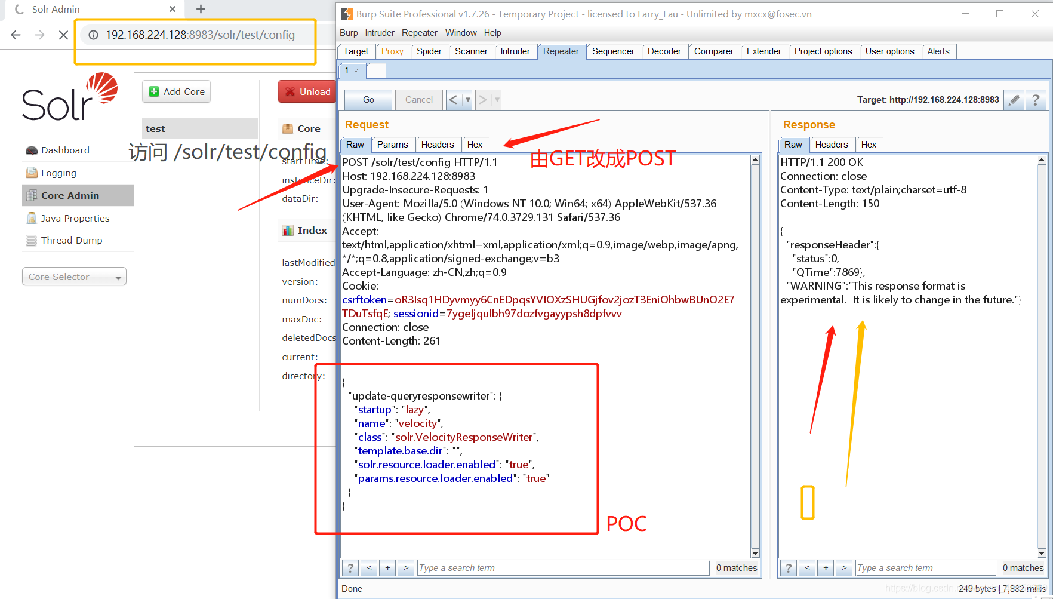
Task: Add a new Repeater tab with ...
Action: click(375, 71)
